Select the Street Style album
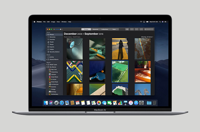 54,82
